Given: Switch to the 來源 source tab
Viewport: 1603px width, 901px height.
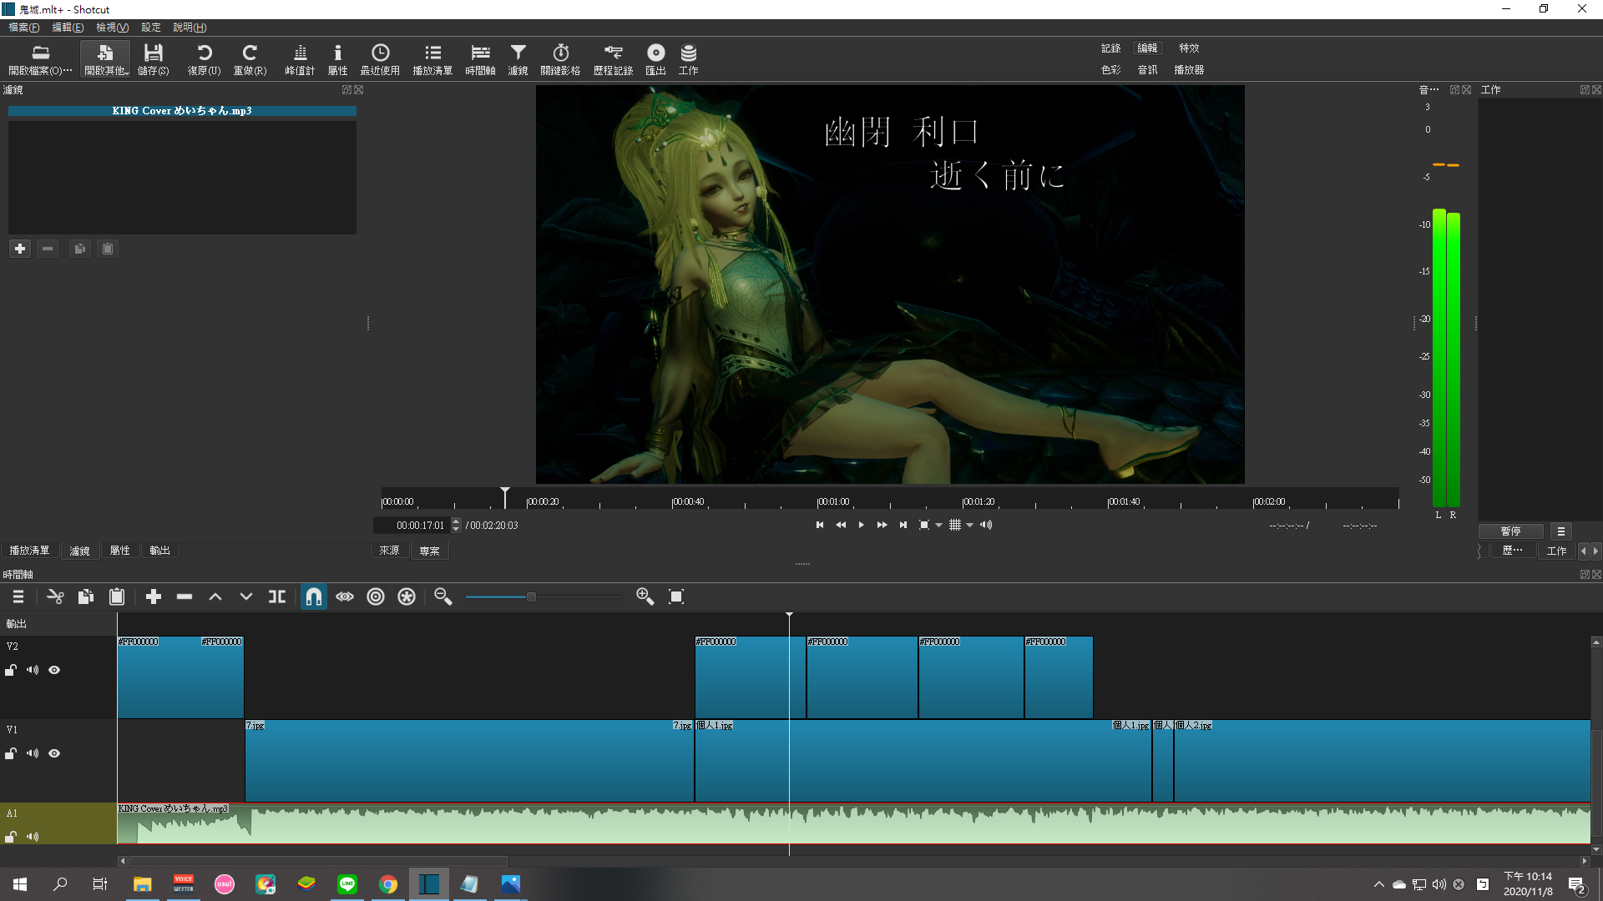Looking at the screenshot, I should point(389,551).
